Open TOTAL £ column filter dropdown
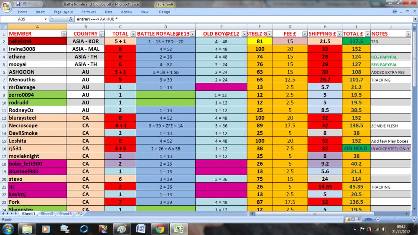The image size is (418, 235). click(367, 34)
